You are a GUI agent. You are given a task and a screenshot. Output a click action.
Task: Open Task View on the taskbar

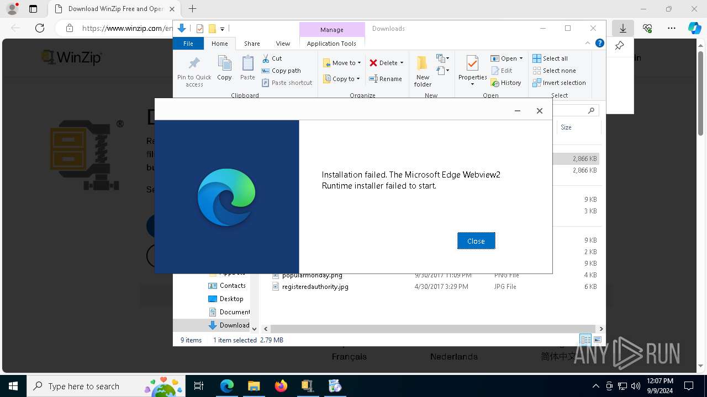coord(199,386)
